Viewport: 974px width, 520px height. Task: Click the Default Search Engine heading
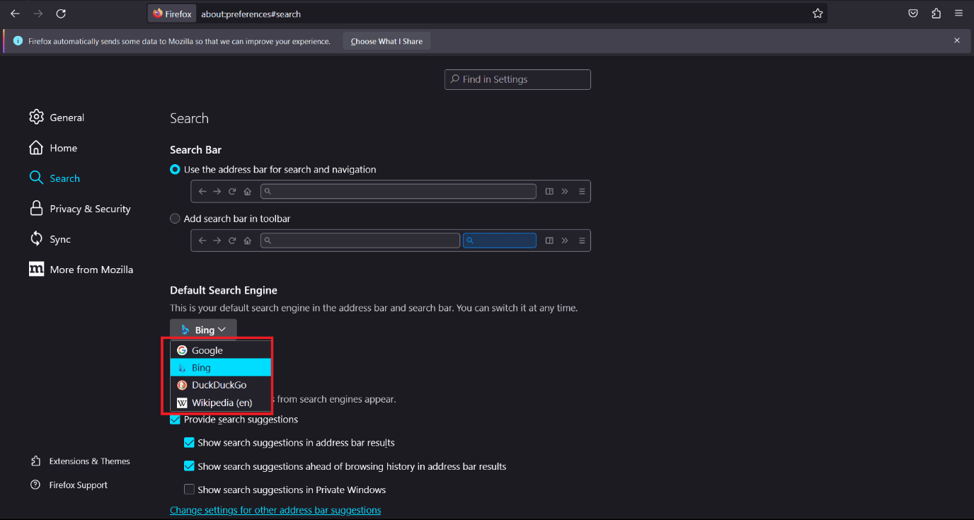tap(224, 290)
